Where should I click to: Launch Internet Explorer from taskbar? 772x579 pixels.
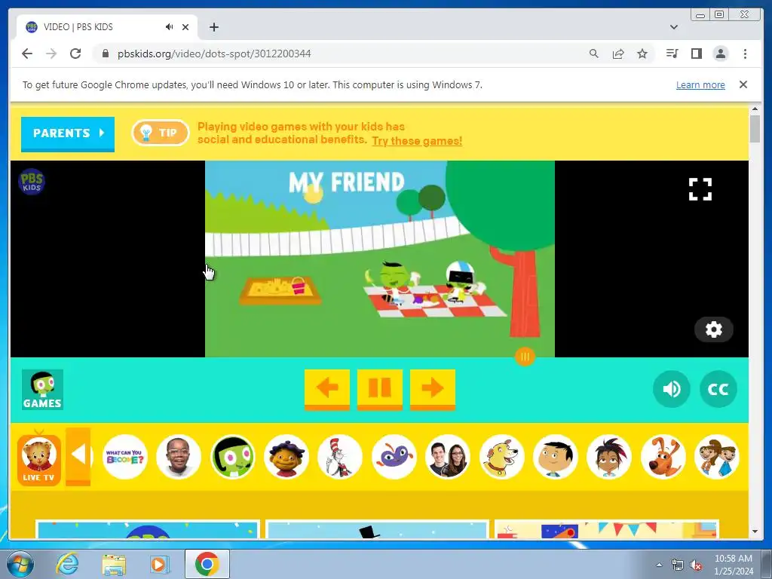click(x=67, y=564)
